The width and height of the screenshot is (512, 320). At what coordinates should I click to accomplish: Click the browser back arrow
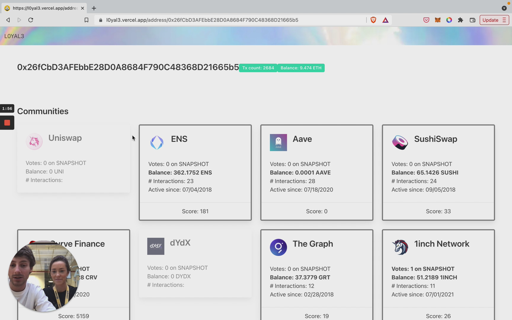click(x=8, y=20)
